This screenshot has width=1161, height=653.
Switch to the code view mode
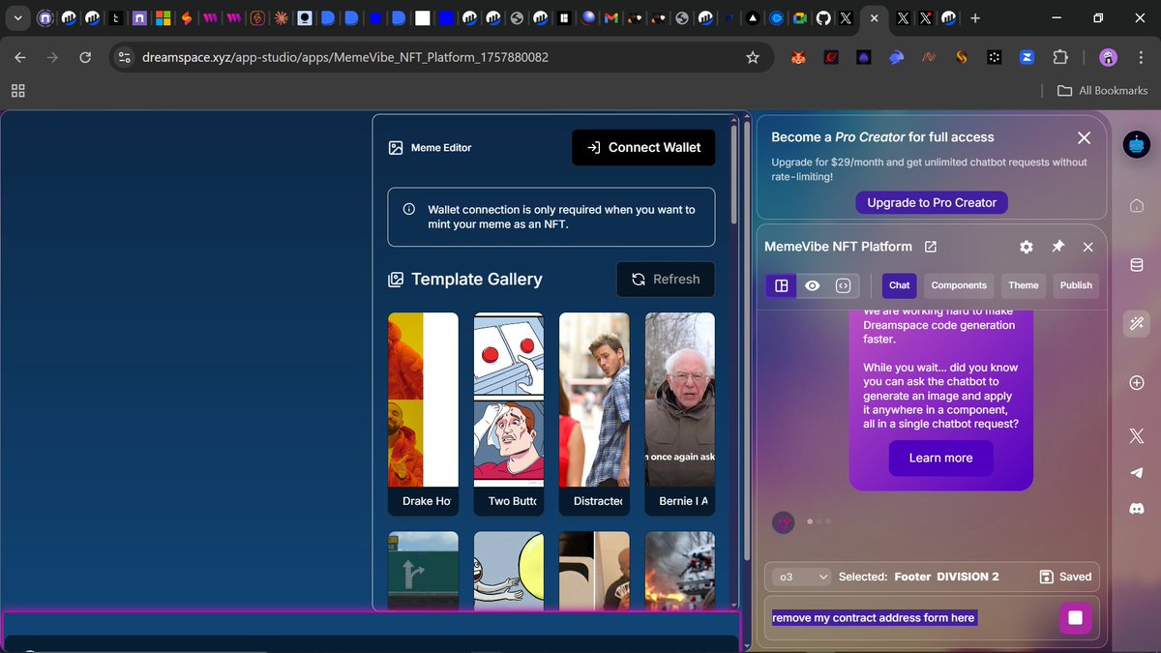point(843,285)
